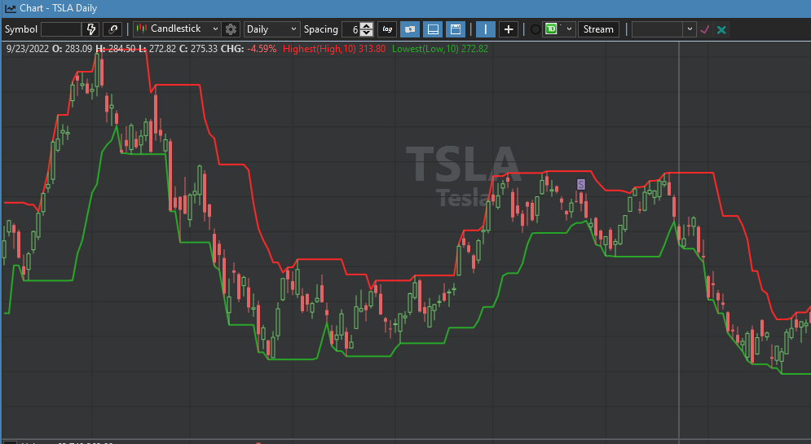Click the black circle streaming status indicator

[536, 29]
